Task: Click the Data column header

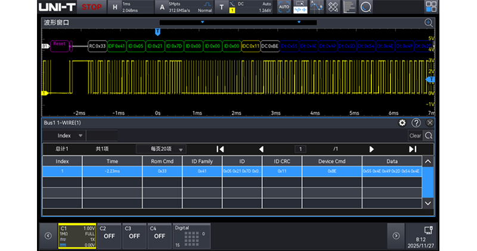Action: coord(392,161)
